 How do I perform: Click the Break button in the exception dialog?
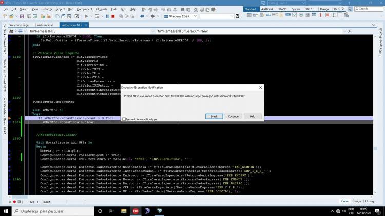[x=214, y=116]
